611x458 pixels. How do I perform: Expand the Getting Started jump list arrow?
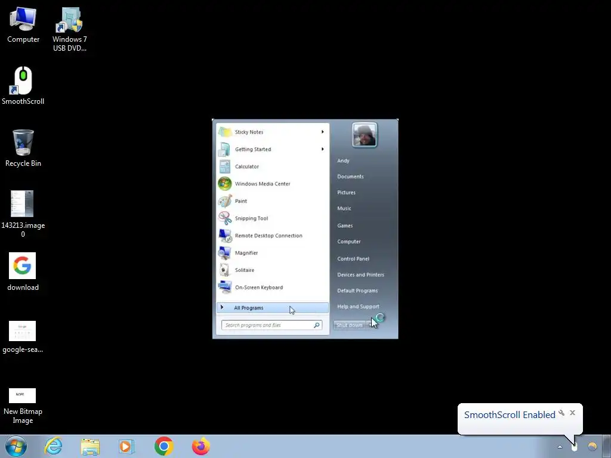pos(323,149)
